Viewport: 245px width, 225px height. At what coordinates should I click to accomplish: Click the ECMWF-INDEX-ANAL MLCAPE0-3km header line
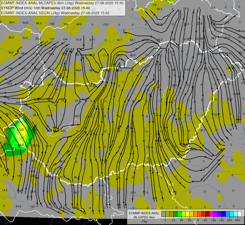tap(62, 3)
